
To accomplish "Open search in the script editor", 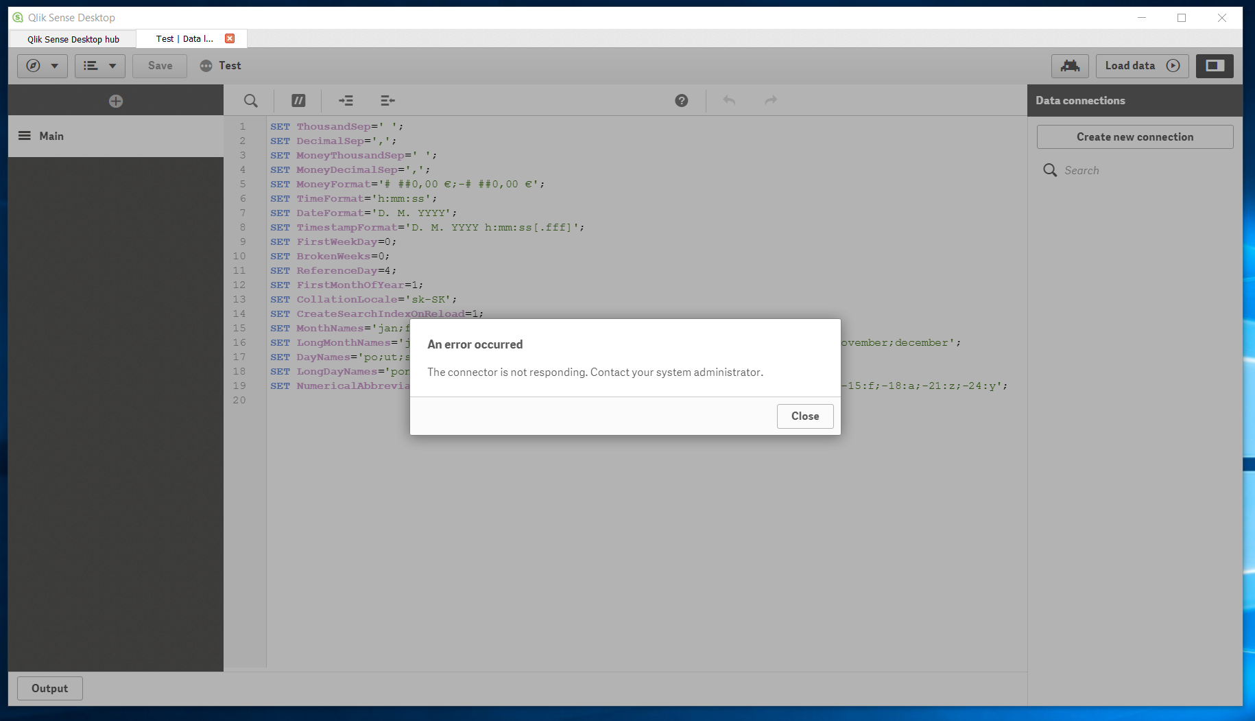I will [x=251, y=101].
